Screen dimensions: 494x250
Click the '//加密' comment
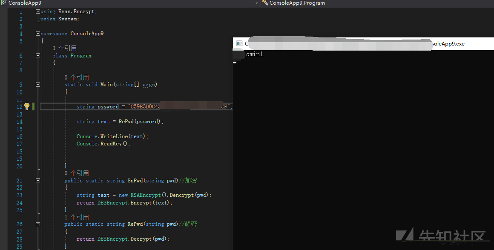(x=188, y=180)
